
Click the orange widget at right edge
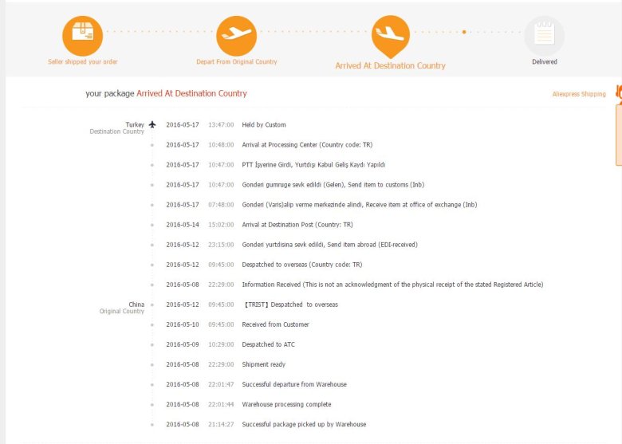pyautogui.click(x=617, y=128)
